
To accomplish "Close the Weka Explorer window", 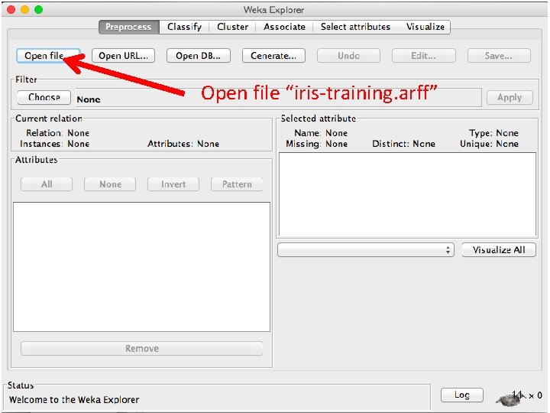I will coord(11,9).
